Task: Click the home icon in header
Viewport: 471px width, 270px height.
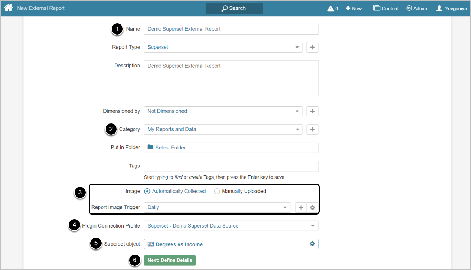Action: point(8,8)
